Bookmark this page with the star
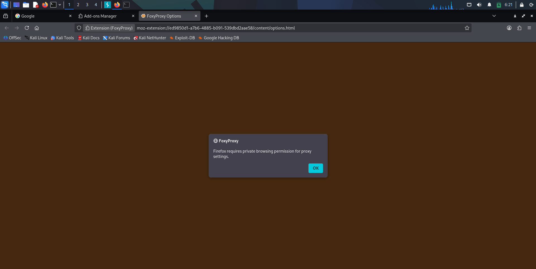The width and height of the screenshot is (536, 269). coord(467,28)
